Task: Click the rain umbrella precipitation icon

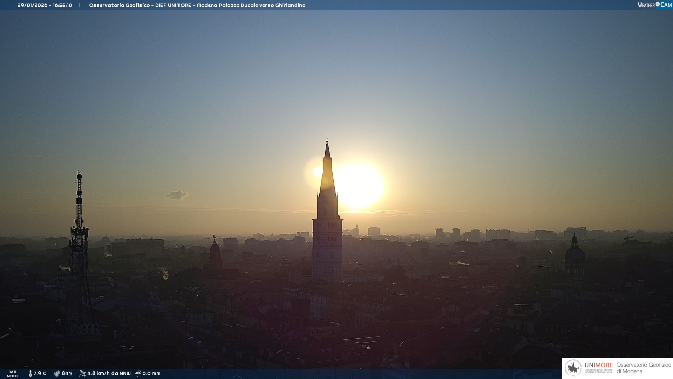Action: 138,373
